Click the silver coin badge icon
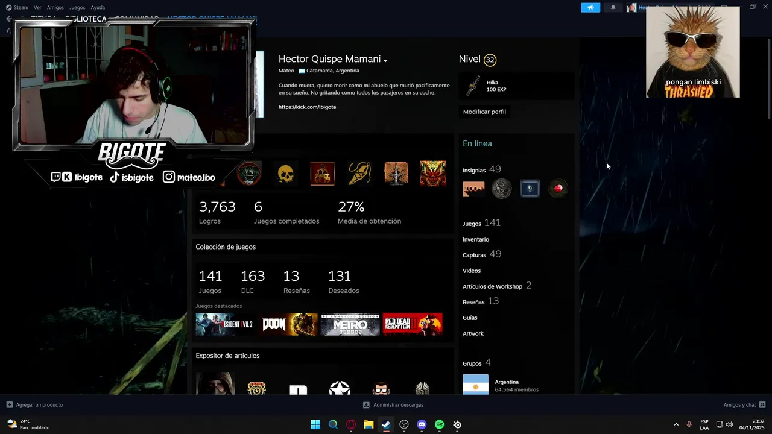 click(502, 189)
